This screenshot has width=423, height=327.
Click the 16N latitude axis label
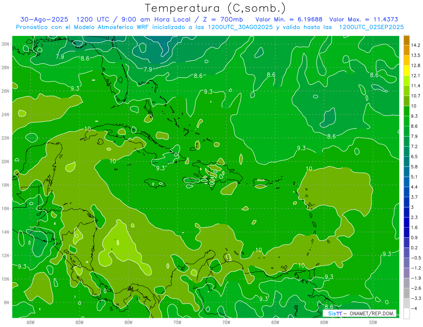click(6, 208)
